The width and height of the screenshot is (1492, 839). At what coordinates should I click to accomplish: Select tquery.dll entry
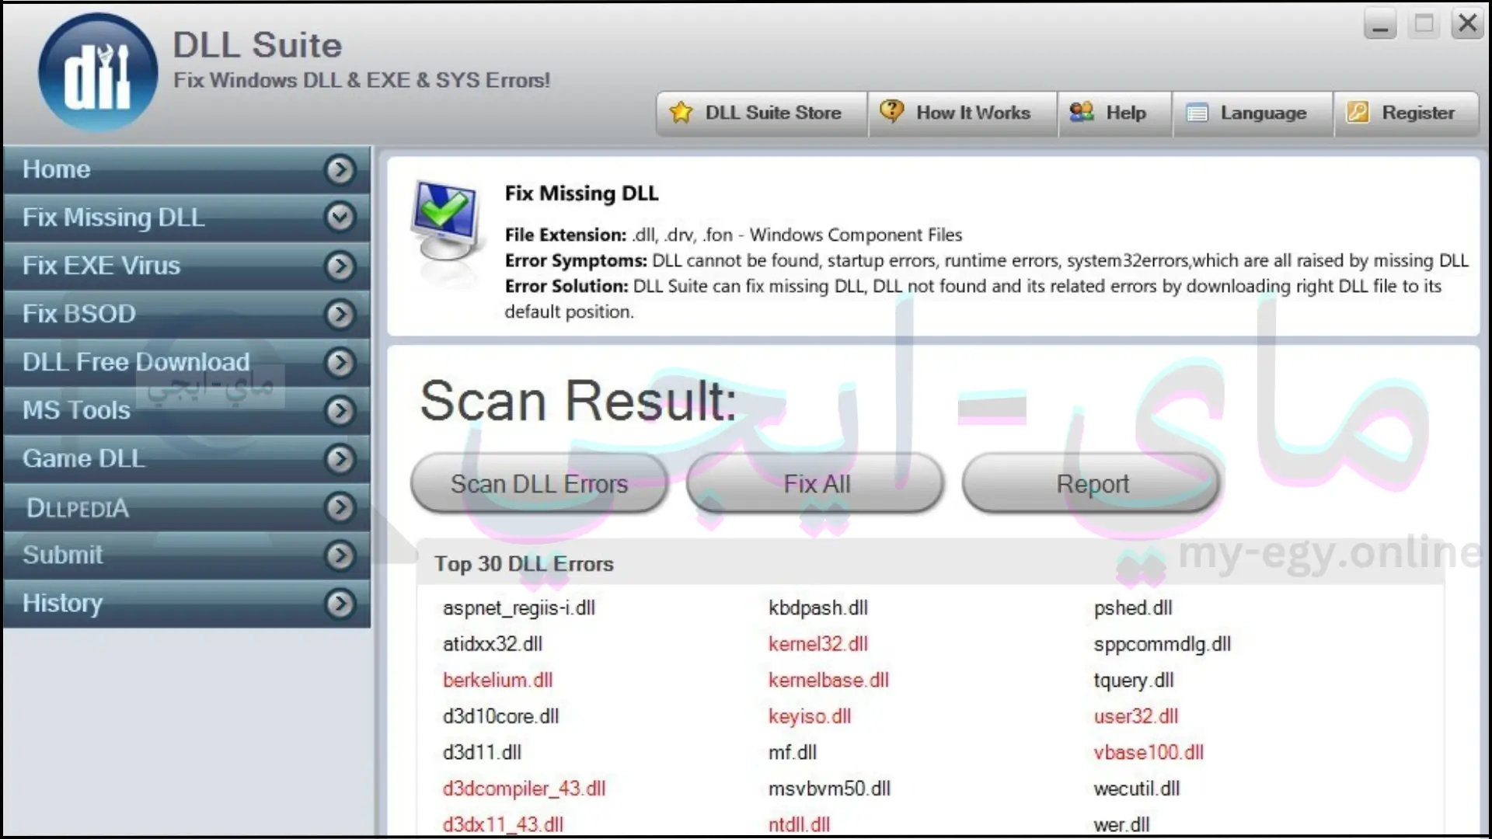(x=1134, y=681)
